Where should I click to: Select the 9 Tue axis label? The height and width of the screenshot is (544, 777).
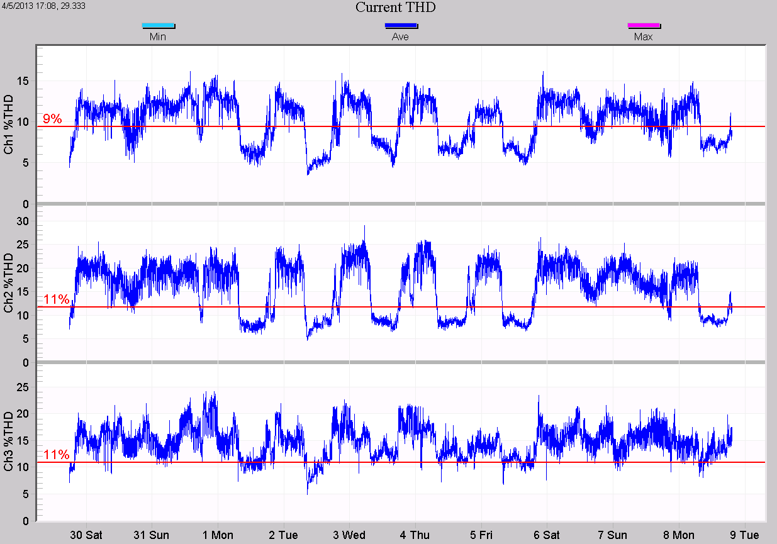pyautogui.click(x=745, y=535)
